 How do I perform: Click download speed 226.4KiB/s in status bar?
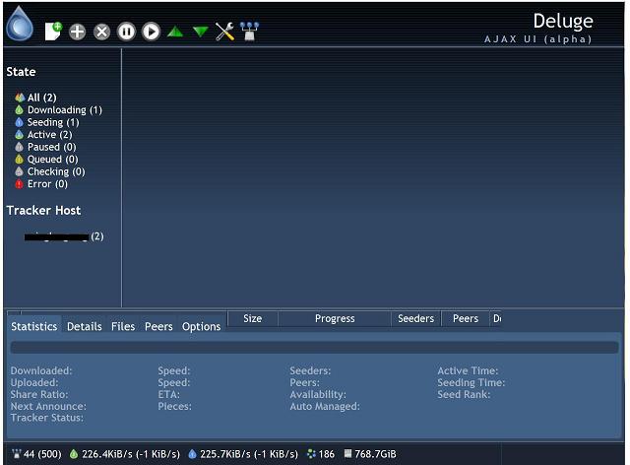coord(125,454)
